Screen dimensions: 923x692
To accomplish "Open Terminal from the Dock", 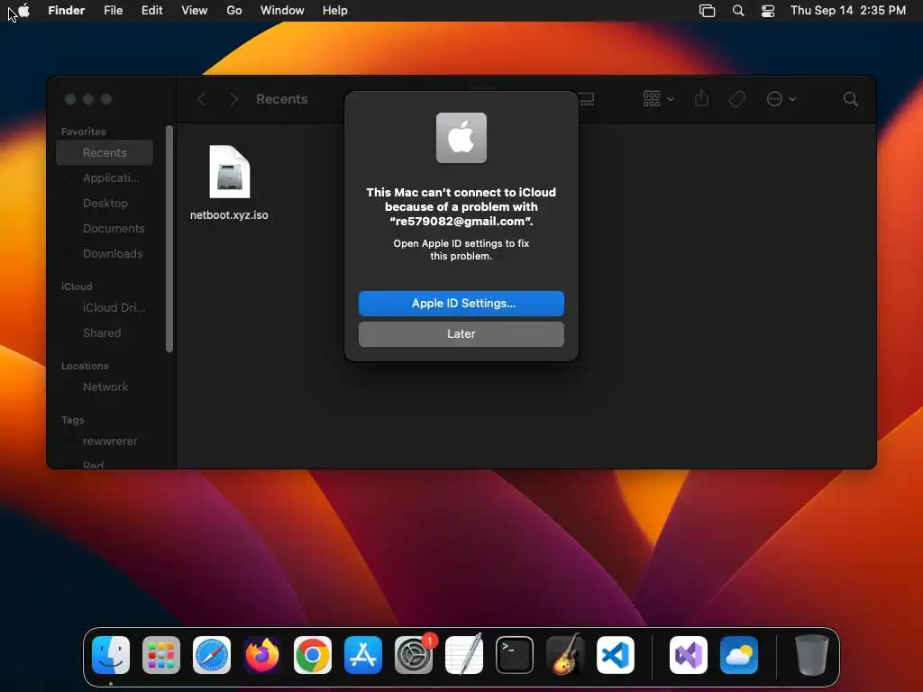I will pyautogui.click(x=515, y=655).
